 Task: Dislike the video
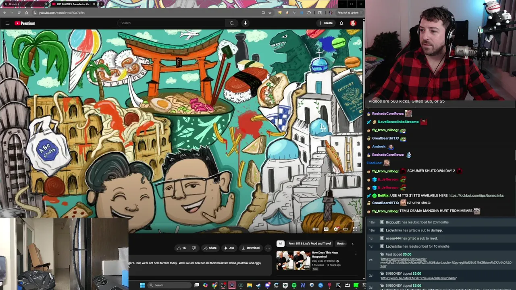click(193, 248)
